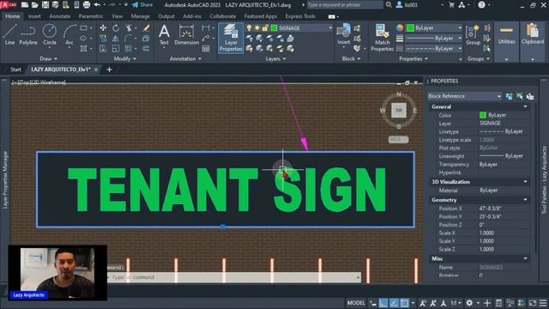
Task: Click the Move tool icon
Action: (103, 28)
